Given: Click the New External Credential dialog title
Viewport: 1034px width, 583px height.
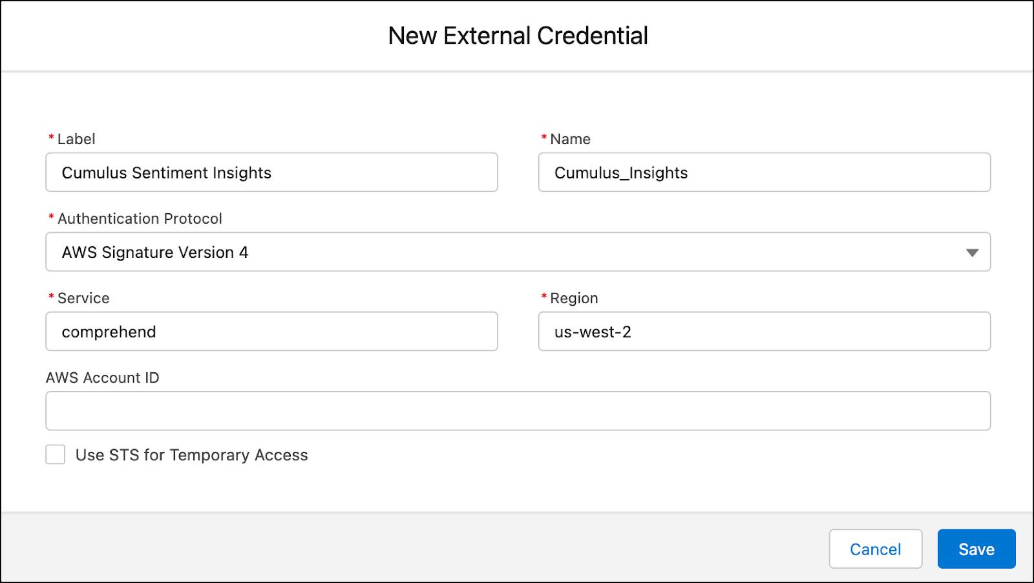Looking at the screenshot, I should pos(517,36).
